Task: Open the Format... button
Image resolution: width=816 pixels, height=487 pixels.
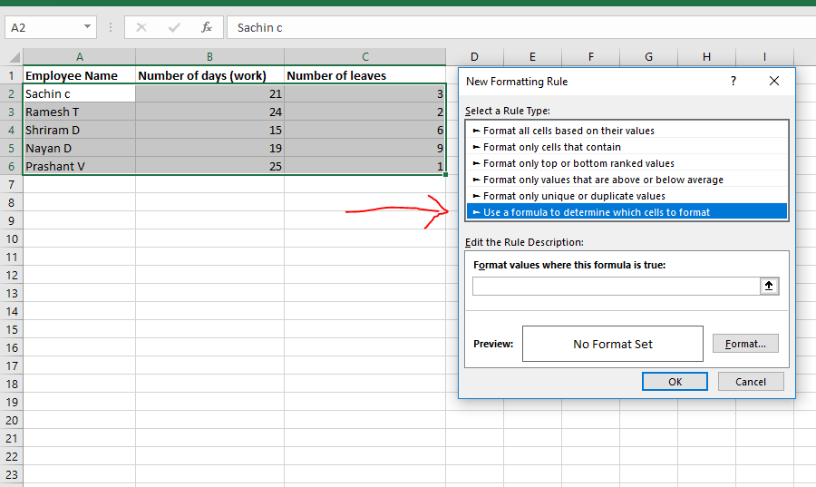Action: [x=745, y=344]
